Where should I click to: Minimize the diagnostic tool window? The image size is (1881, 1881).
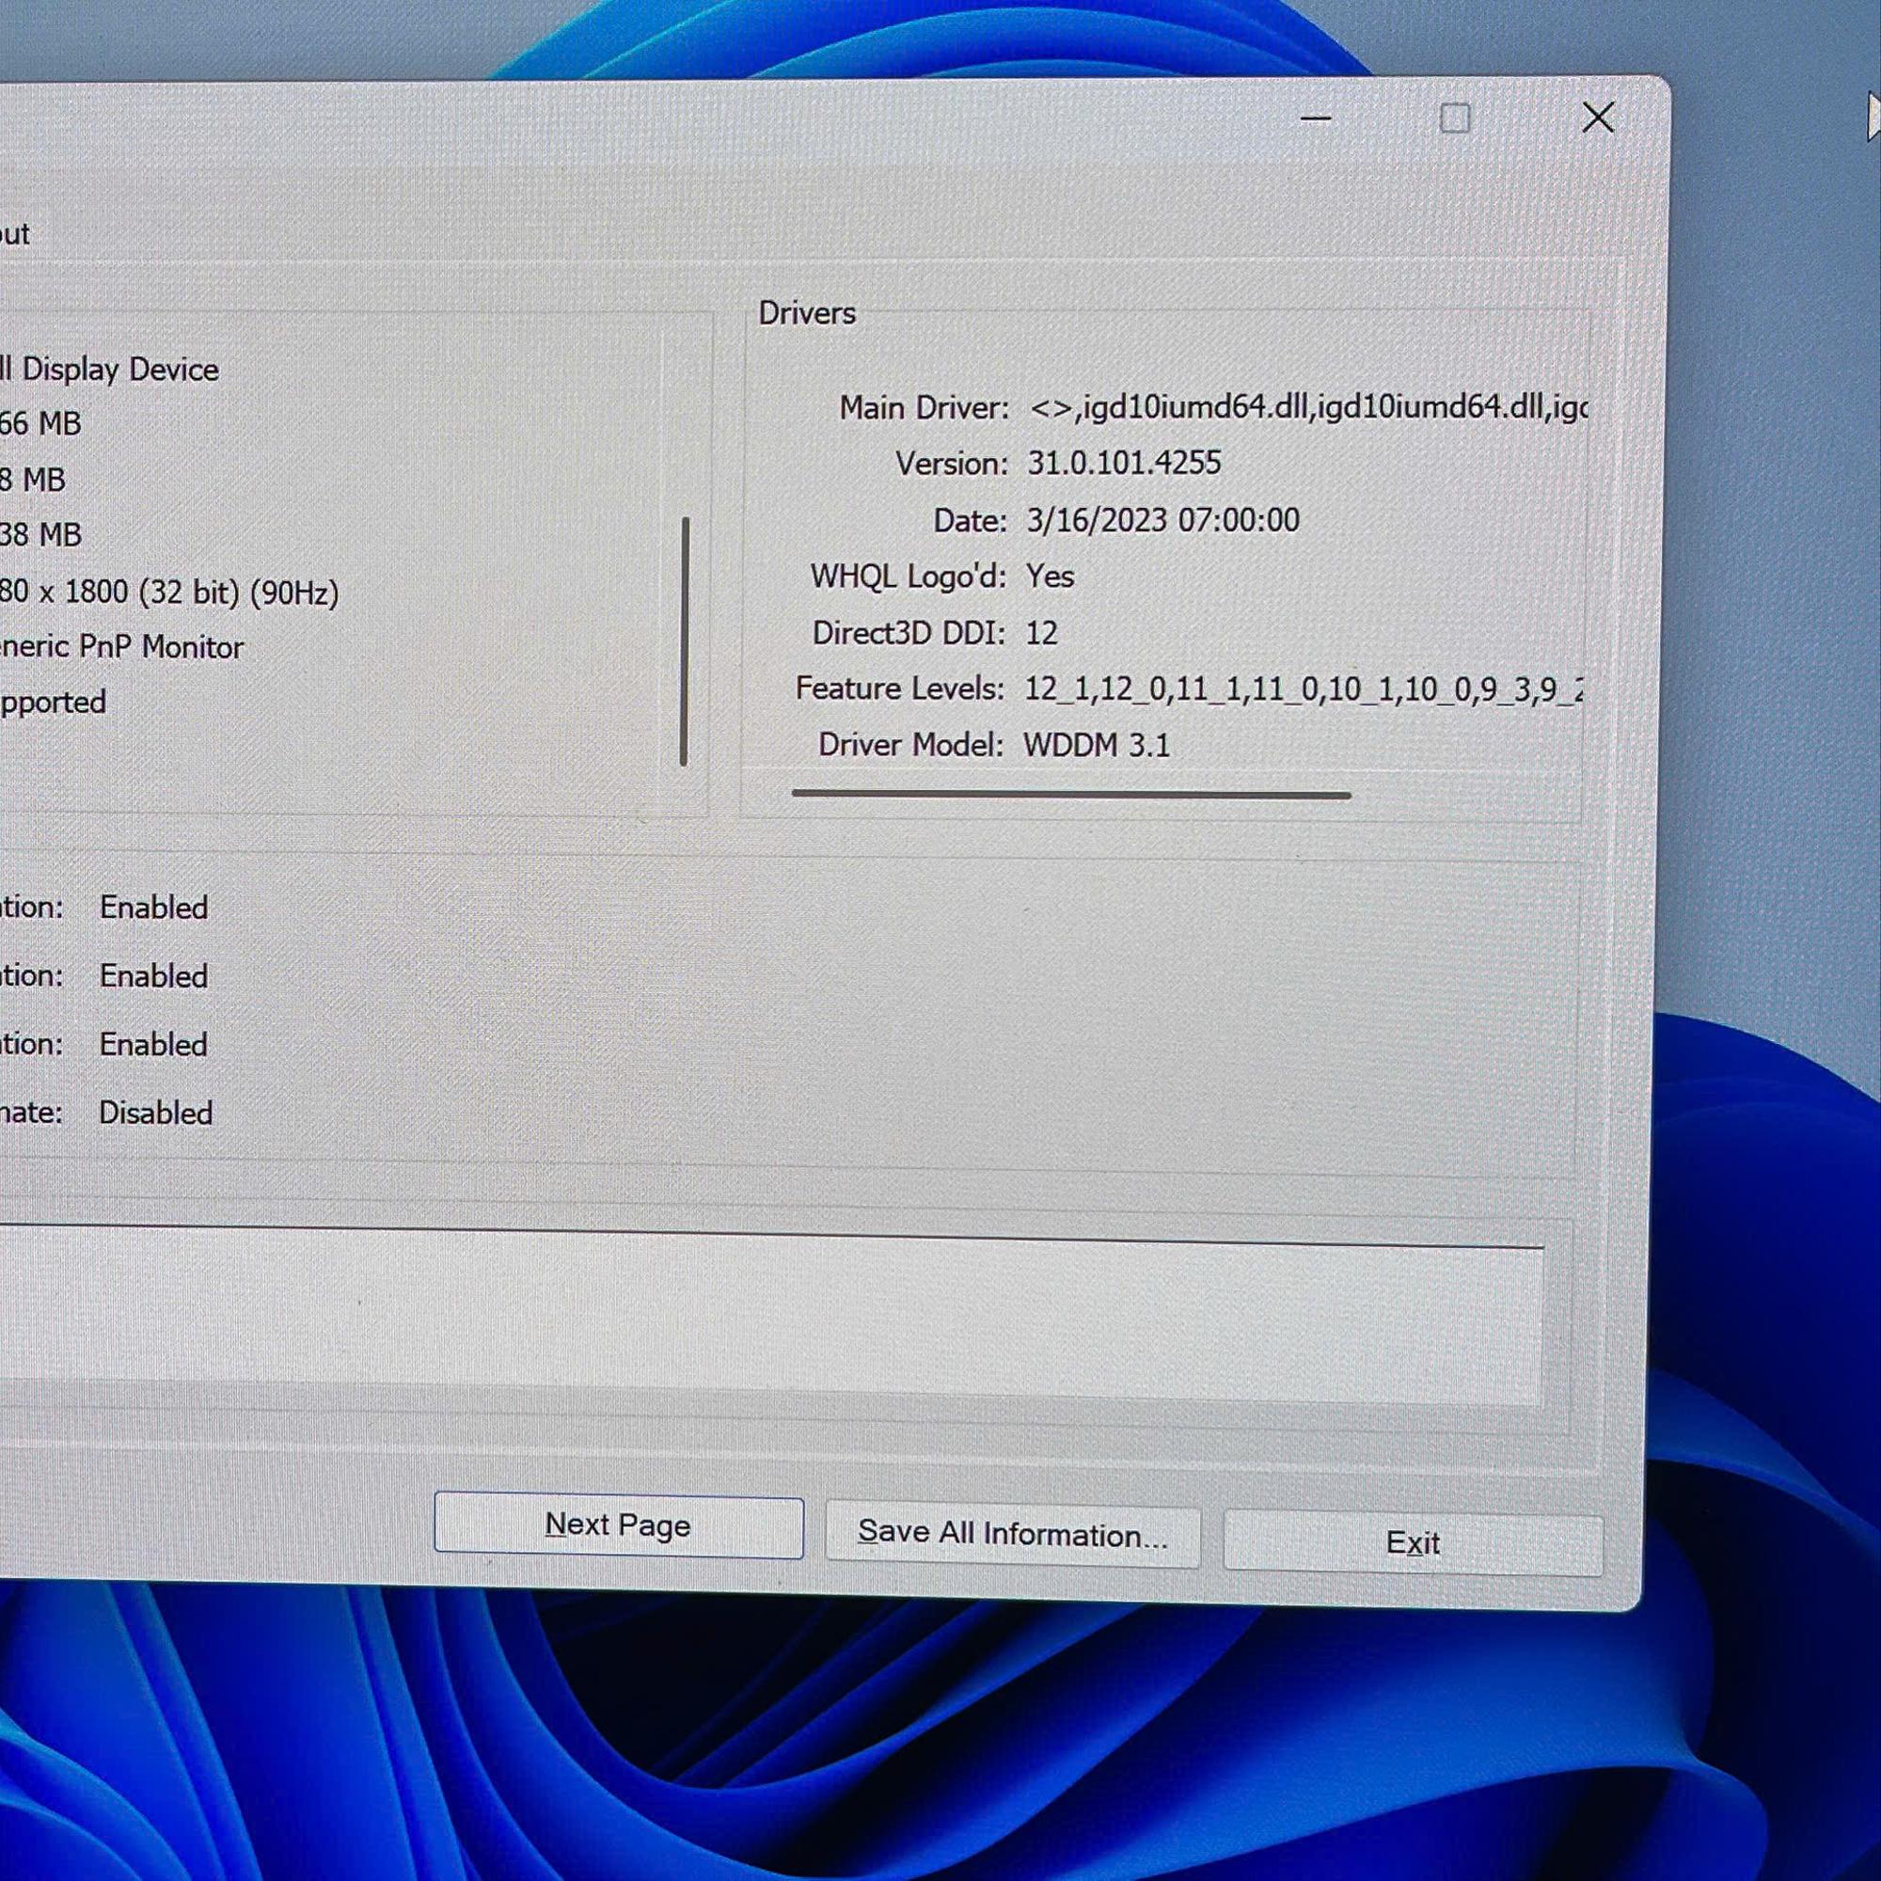1316,119
